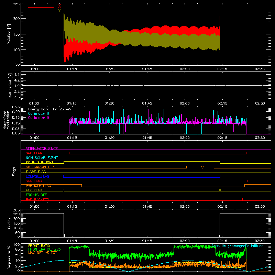275x275 pixels.
Task: Click 02:15 time label under Quality plot
Action: pyautogui.click(x=222, y=241)
